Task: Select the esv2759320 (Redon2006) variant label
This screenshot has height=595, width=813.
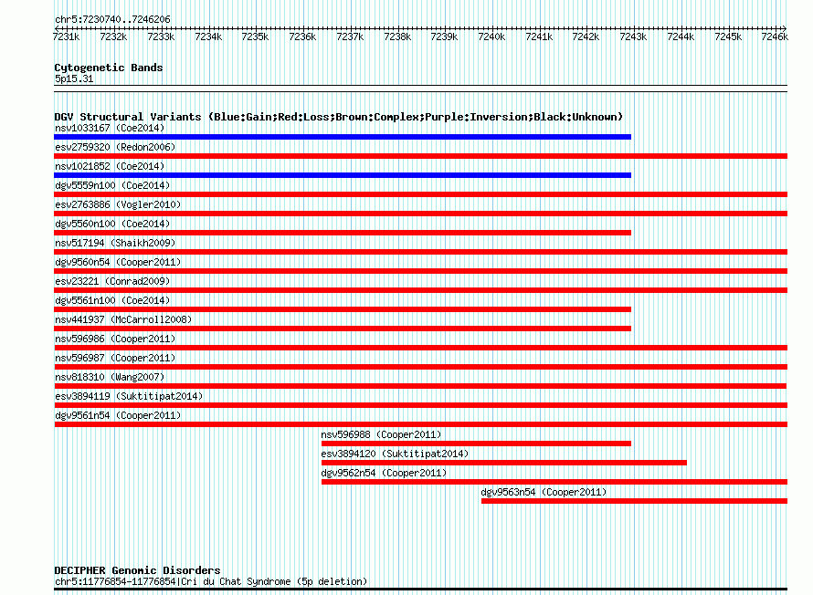Action: 115,147
